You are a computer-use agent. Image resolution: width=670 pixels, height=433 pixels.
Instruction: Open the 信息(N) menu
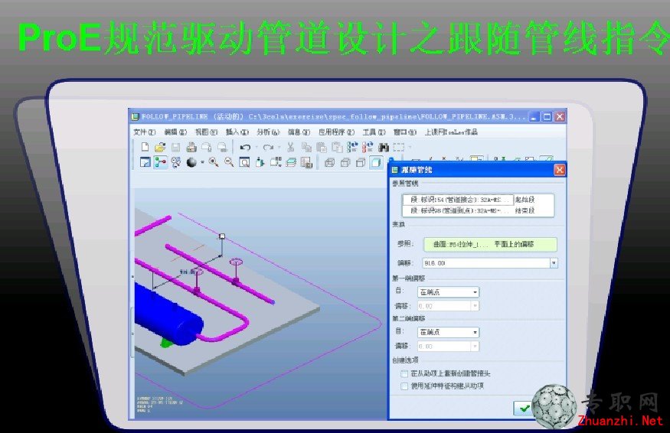(x=299, y=132)
